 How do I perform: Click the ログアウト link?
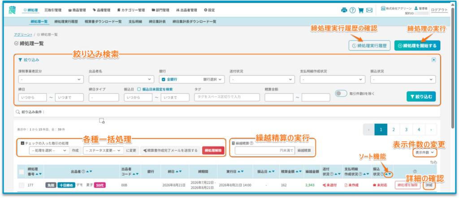tap(439, 10)
